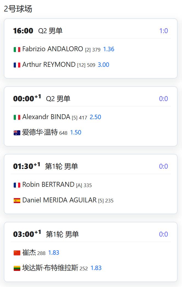Screen dimensions: 182x287
Task: Open the 03:00 第1轮 男单 match card header
Action: click(x=91, y=234)
